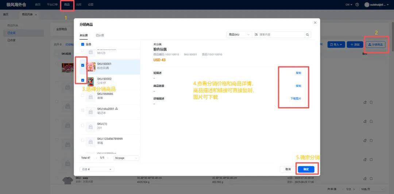Image resolution: width=394 pixels, height=194 pixels.
Task: Uncheck the SKU:S0002 checkbox
Action: point(83,80)
